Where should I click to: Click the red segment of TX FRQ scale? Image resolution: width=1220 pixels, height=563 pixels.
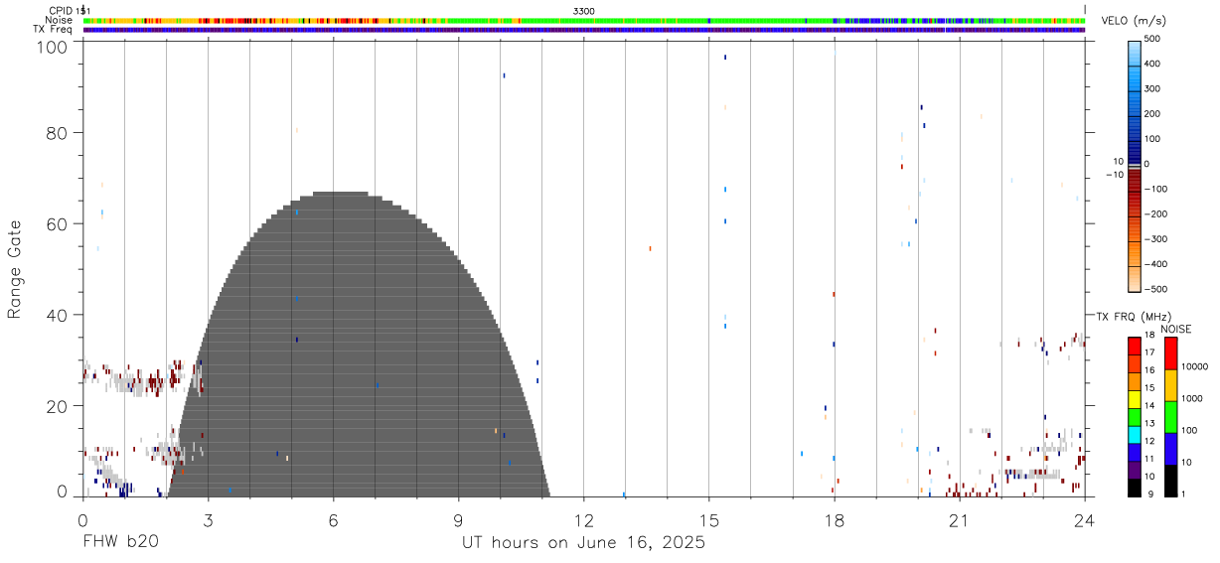pos(1134,347)
